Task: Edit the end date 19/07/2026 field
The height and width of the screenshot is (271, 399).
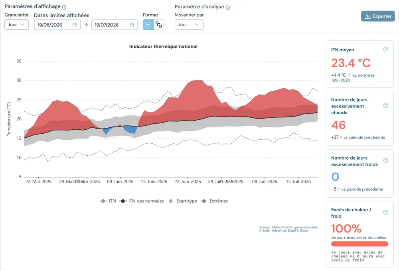Action: pos(114,25)
